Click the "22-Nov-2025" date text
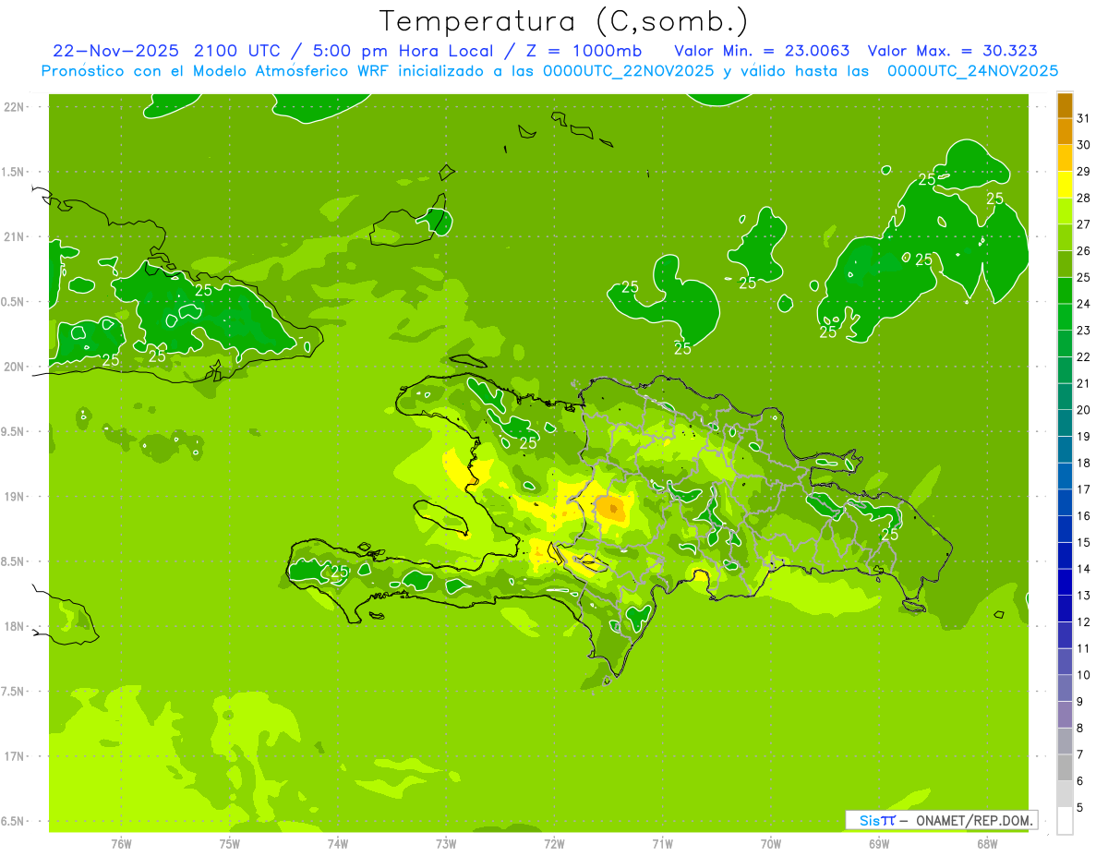Viewport: 1108px width, 856px height. (x=117, y=51)
